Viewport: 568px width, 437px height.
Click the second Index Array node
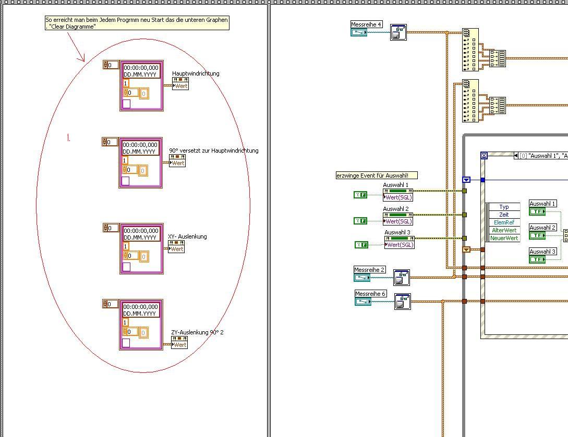click(470, 101)
